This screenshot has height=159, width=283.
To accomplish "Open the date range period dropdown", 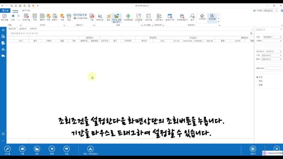I will 281,51.
